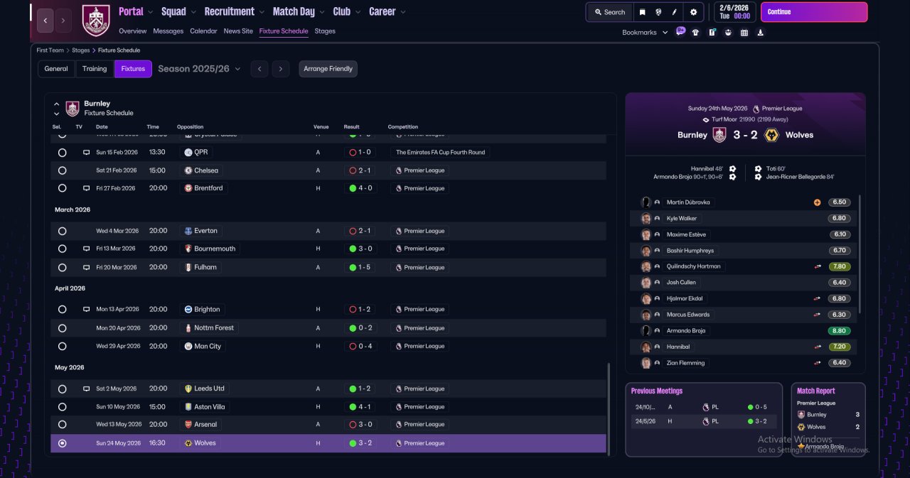Expand the Bookmarks dropdown
The height and width of the screenshot is (478, 910).
click(x=645, y=33)
